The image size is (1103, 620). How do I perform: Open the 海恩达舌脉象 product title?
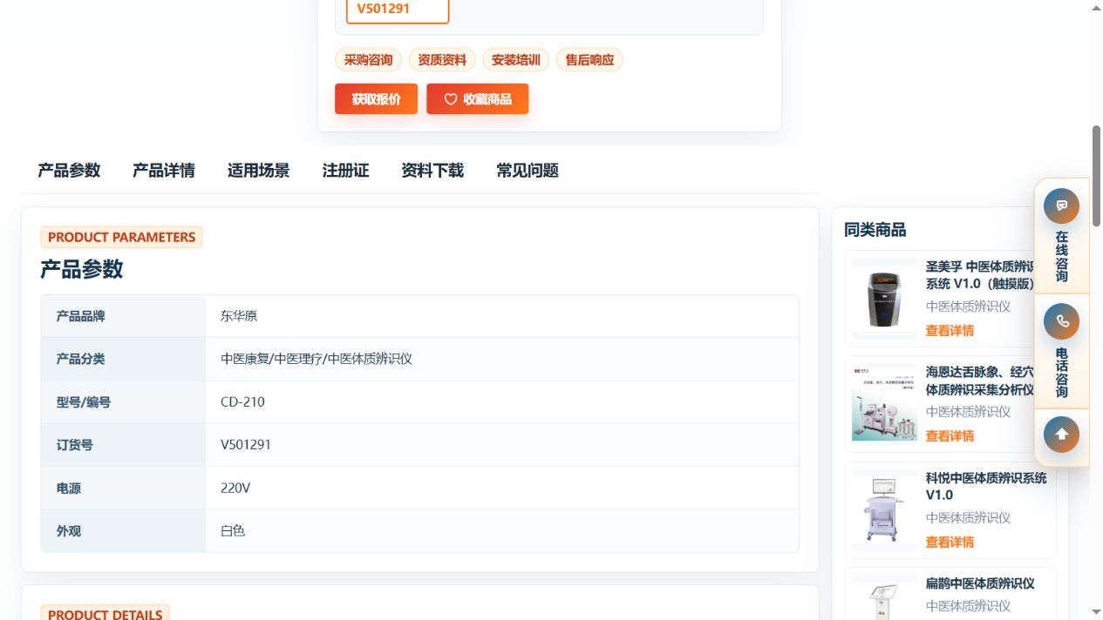pos(980,381)
